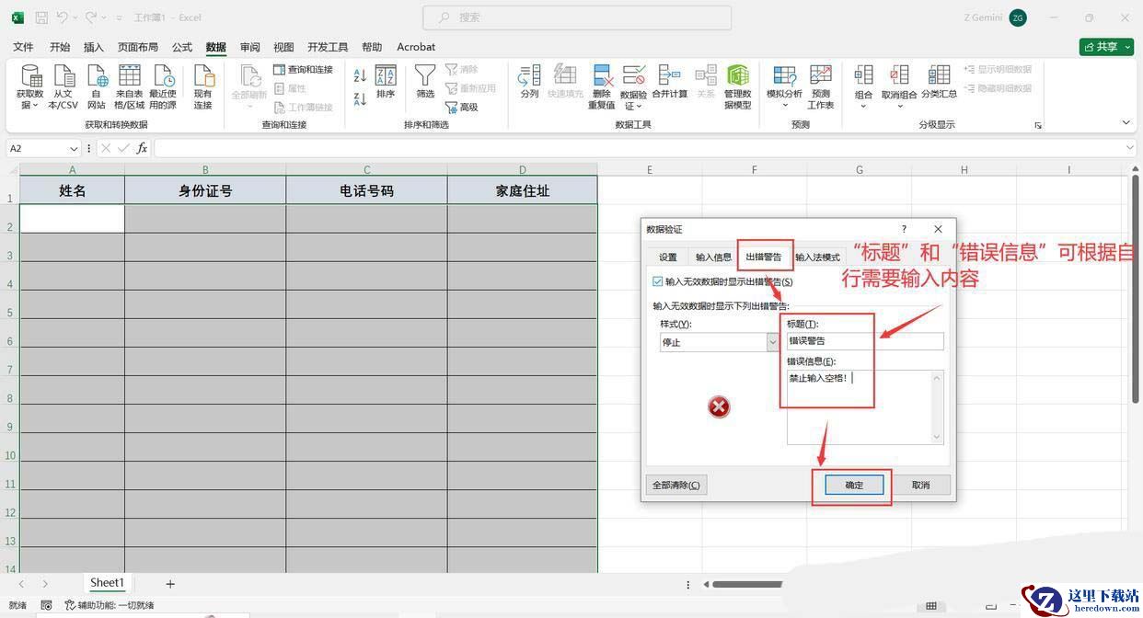Toggle 输入无效数据时显示出错警告 checkbox
This screenshot has height=618, width=1143.
click(657, 281)
